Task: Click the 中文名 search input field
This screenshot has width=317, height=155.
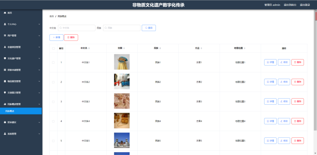Action: 77,28
